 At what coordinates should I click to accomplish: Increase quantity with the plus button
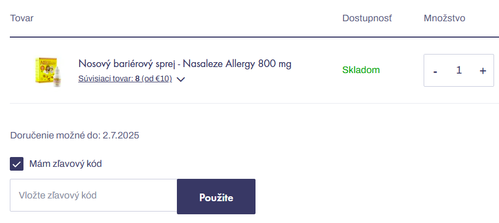tap(483, 71)
